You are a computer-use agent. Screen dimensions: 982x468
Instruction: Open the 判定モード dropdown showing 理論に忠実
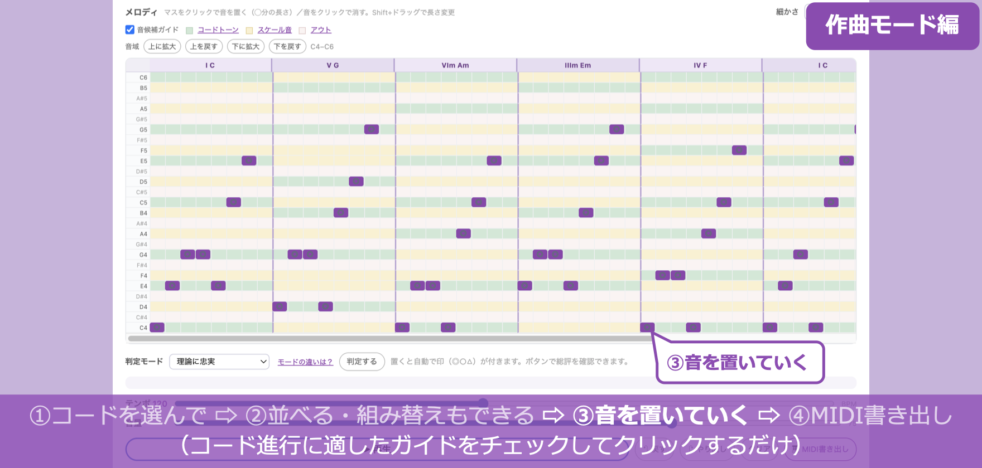pyautogui.click(x=219, y=362)
